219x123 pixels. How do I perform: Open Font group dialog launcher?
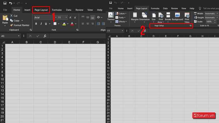coord(77,30)
